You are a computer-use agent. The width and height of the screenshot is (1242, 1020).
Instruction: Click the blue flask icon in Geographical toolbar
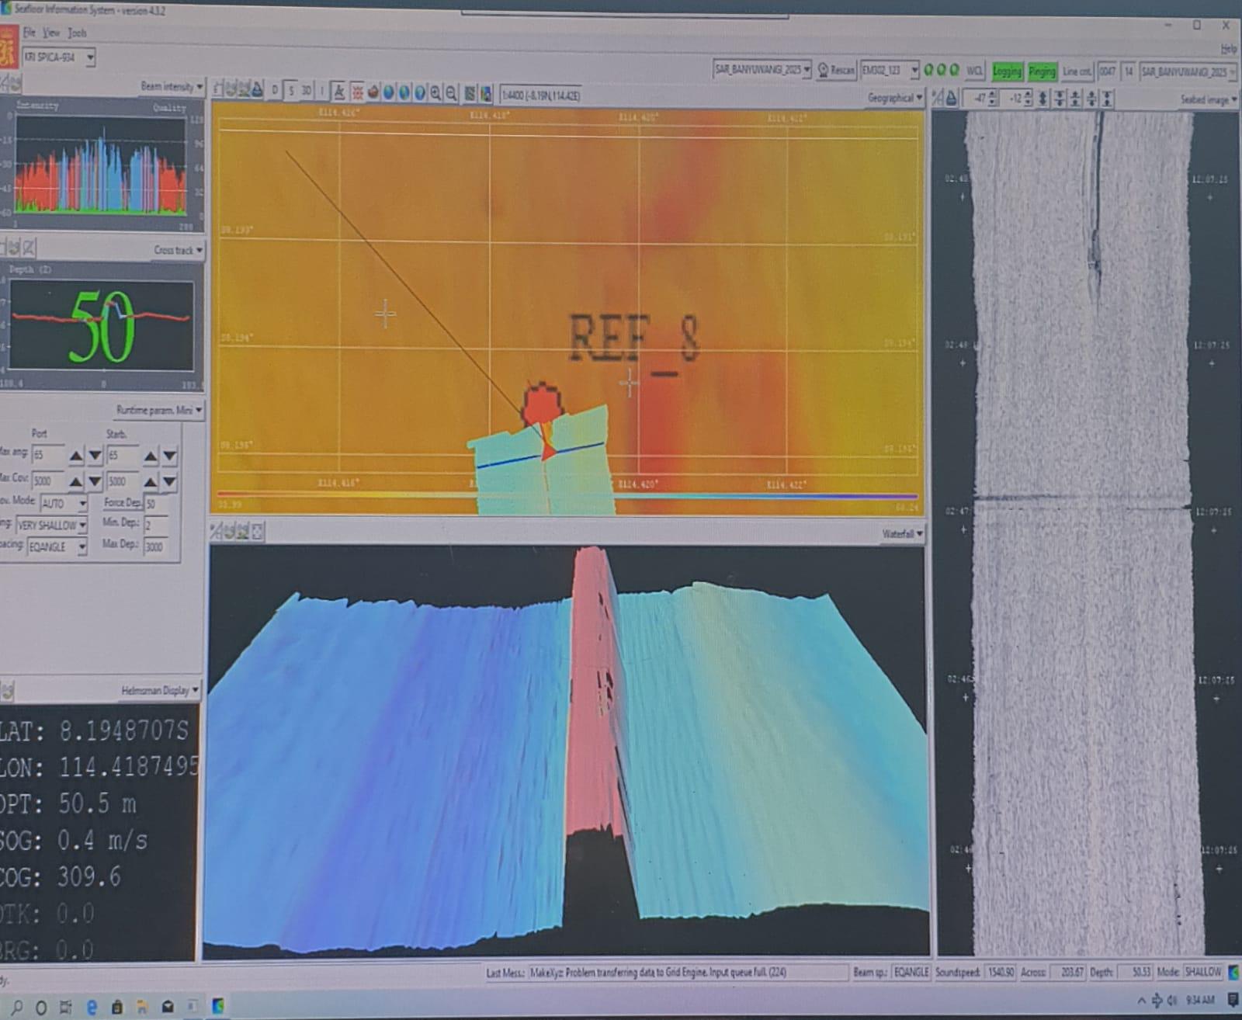point(257,89)
